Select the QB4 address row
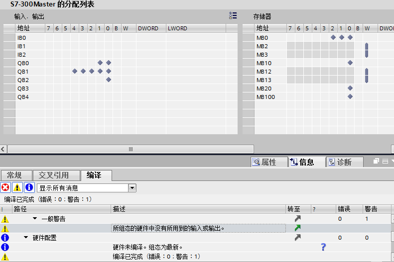The height and width of the screenshot is (262, 394). click(121, 97)
